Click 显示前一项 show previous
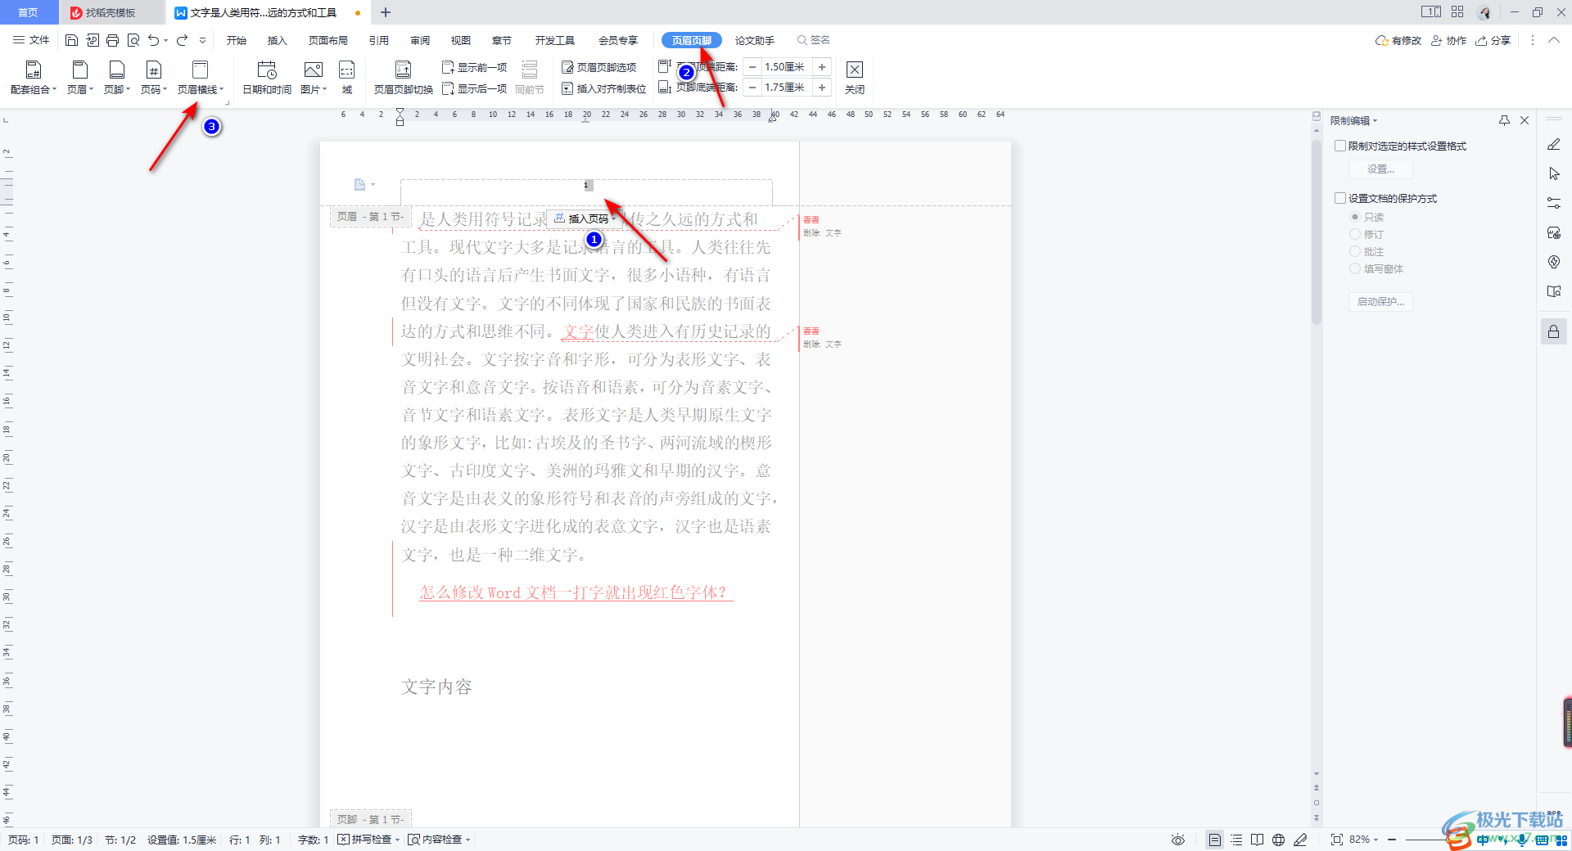 [x=474, y=67]
